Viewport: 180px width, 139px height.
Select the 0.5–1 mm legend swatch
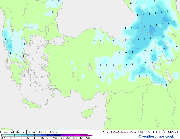[x=11, y=135]
